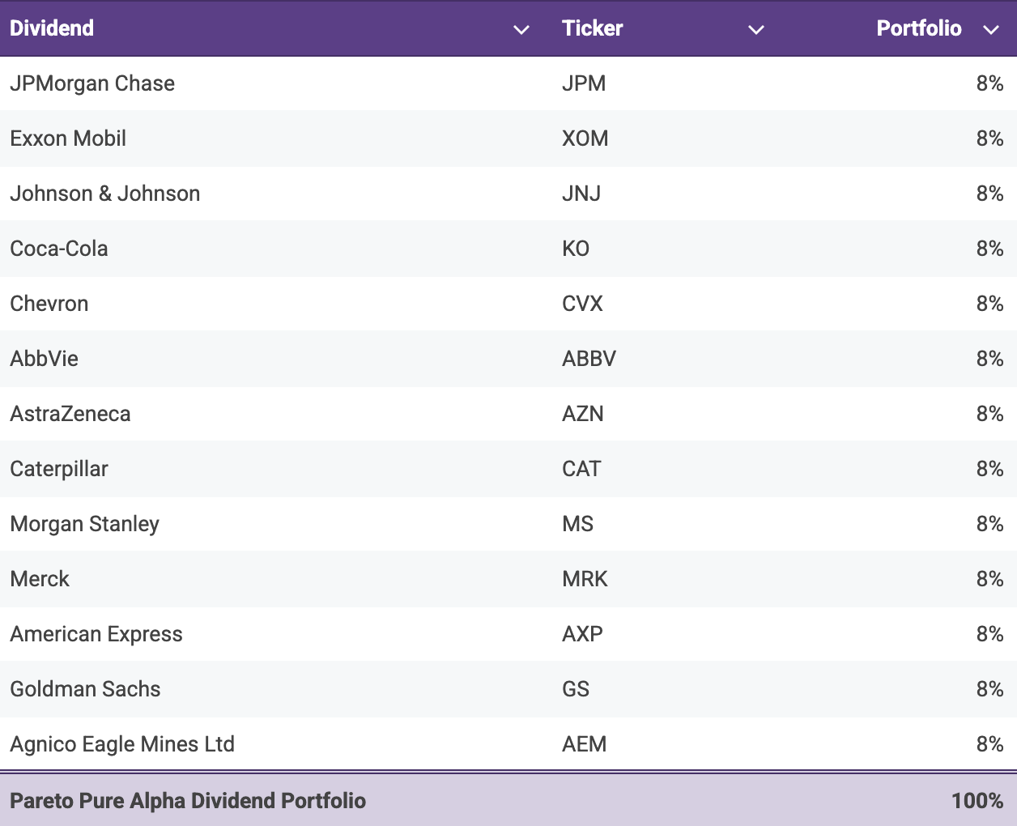
Task: Click the Caterpillar 8% portfolio value
Action: pyautogui.click(x=991, y=469)
